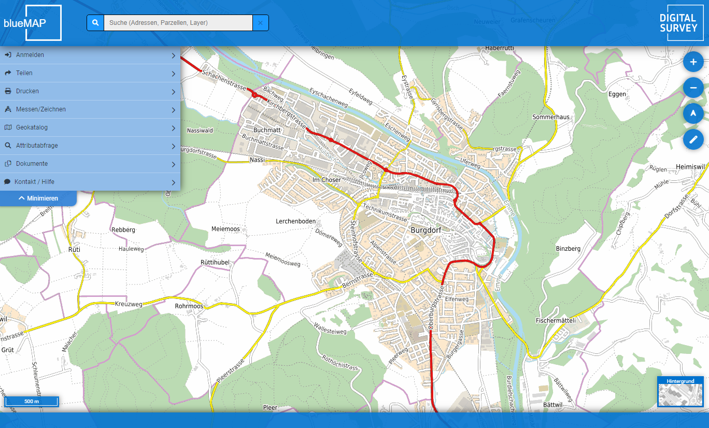Open the pencil drawing tool button
The height and width of the screenshot is (428, 709).
click(x=693, y=139)
